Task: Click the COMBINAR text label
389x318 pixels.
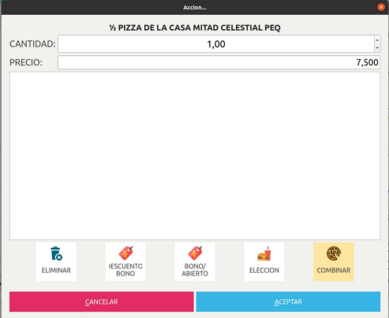Action: tap(334, 270)
